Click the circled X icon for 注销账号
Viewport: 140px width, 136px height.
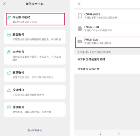pos(9,107)
